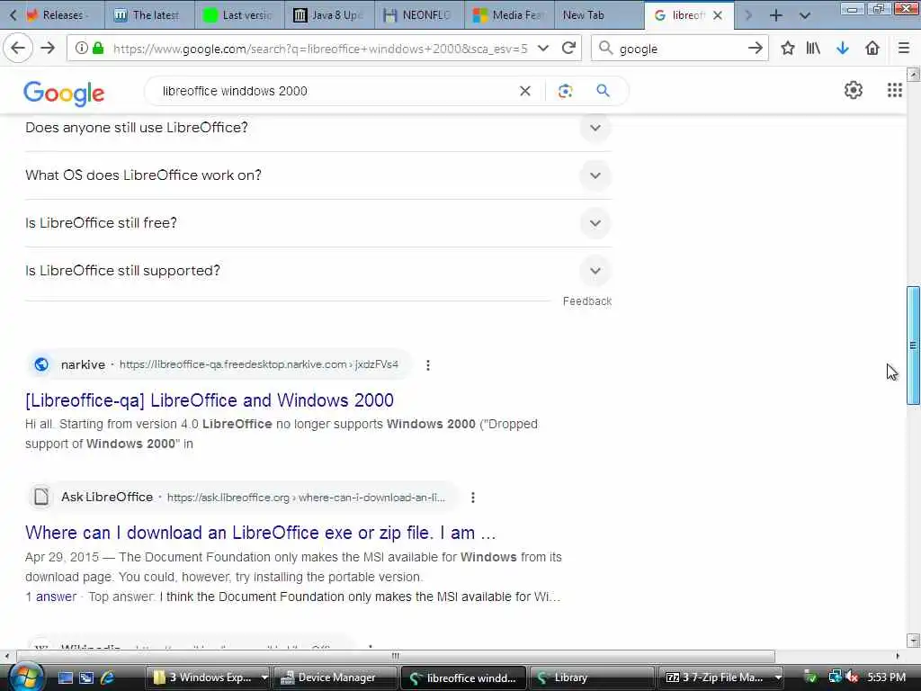Click Show Desktop in quick launch
Screen dimensions: 921x691
(65, 678)
